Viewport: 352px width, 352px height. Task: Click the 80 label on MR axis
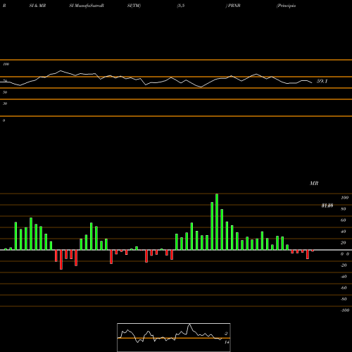(x=344, y=209)
